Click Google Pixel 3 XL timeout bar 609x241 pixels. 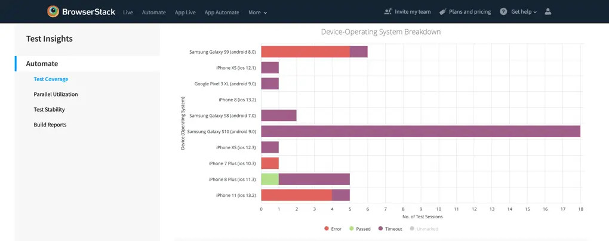point(270,84)
